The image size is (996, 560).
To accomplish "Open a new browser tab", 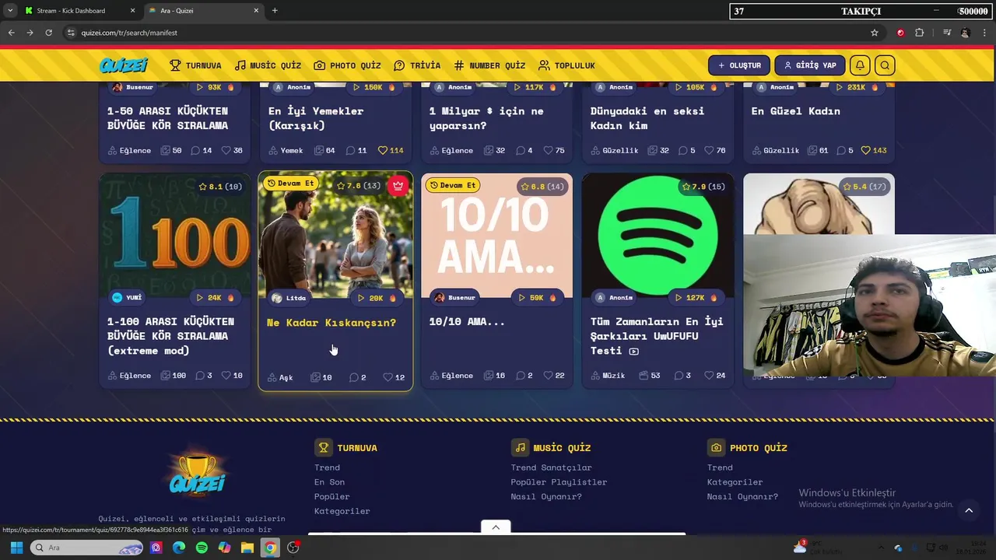I will point(275,11).
